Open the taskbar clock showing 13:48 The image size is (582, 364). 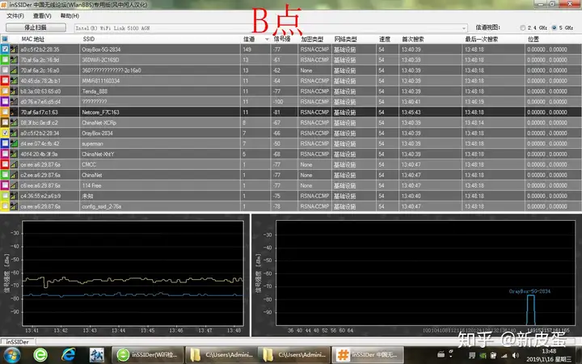click(549, 355)
